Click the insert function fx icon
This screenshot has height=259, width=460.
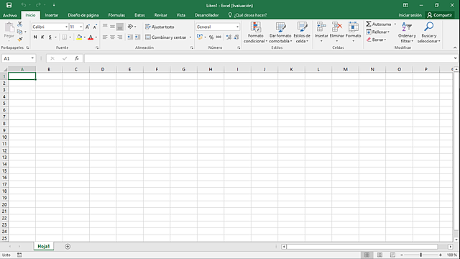point(77,58)
